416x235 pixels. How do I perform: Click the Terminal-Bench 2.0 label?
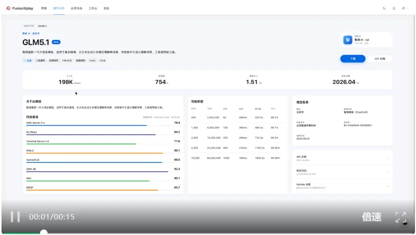tap(38, 141)
